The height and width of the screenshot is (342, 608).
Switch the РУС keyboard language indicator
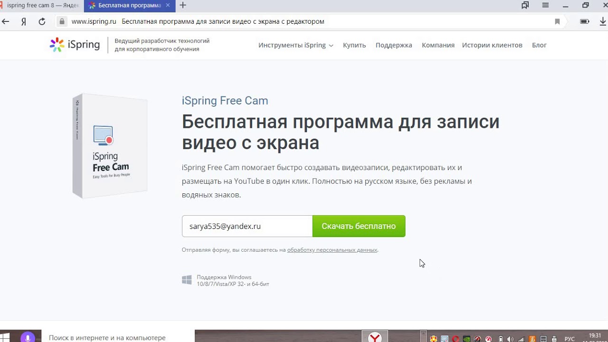(570, 339)
